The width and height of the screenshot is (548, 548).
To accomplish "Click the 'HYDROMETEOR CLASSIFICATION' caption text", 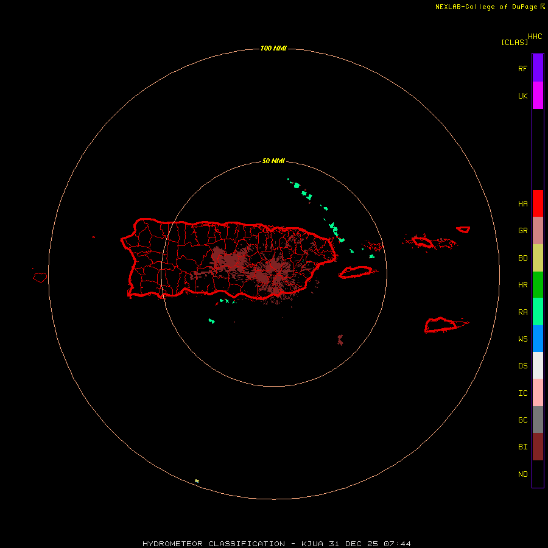I will click(214, 544).
